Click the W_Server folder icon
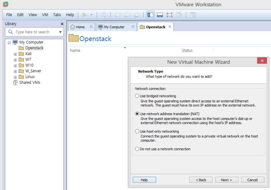This screenshot has height=190, width=271. [x=21, y=71]
